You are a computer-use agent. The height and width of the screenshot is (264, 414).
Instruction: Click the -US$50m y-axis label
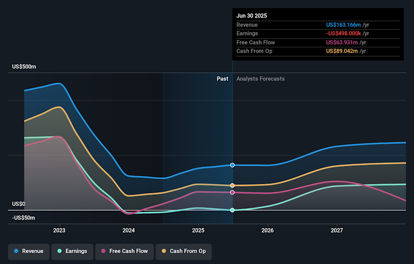23,218
